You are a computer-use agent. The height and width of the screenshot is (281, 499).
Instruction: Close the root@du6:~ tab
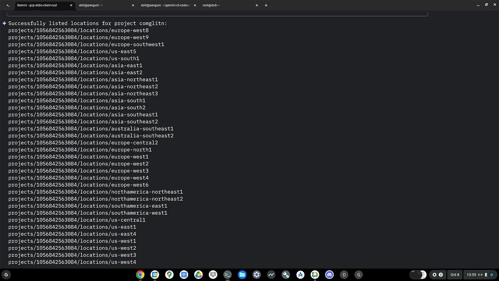click(257, 5)
